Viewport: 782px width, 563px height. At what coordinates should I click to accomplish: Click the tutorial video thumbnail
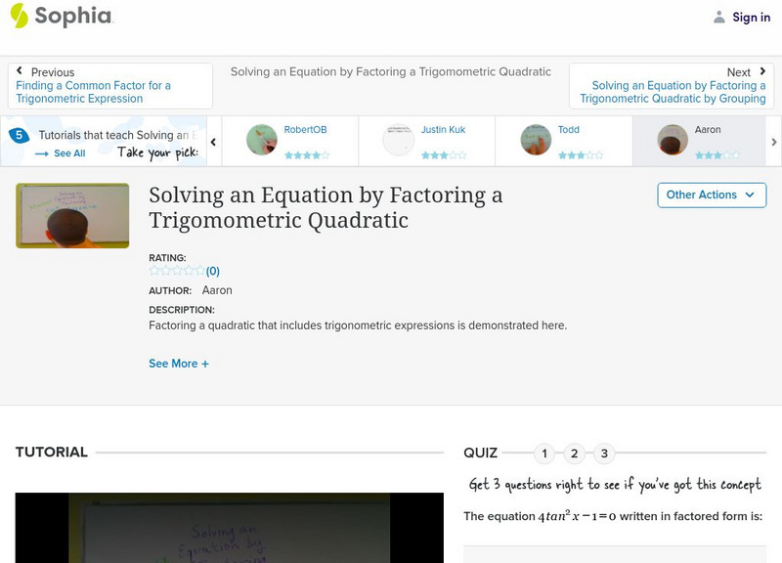click(70, 217)
